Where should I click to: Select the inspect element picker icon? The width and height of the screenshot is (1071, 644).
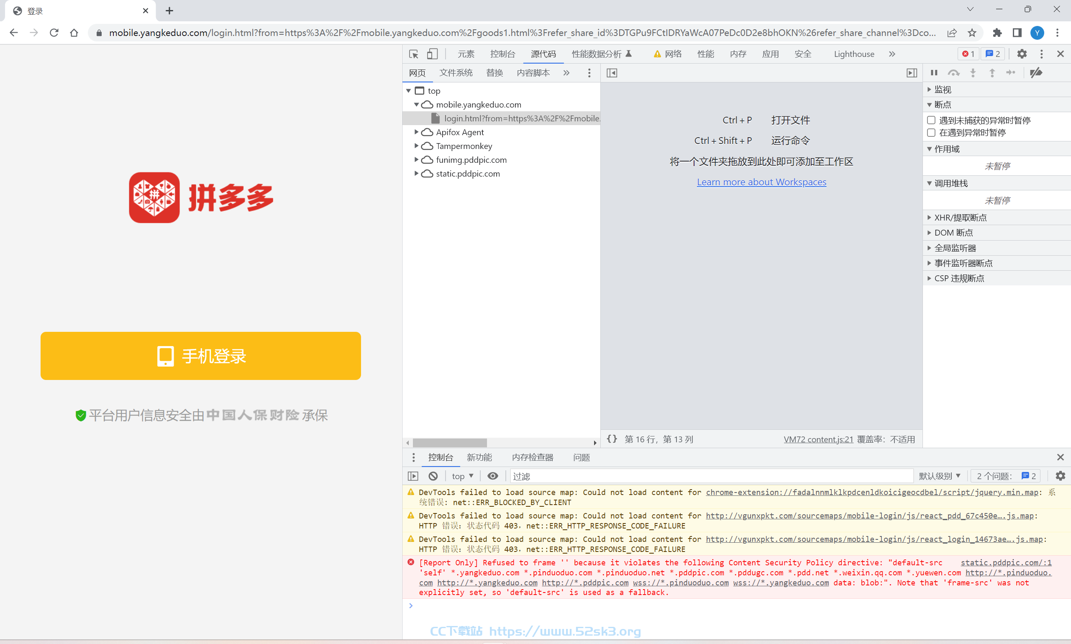click(413, 54)
